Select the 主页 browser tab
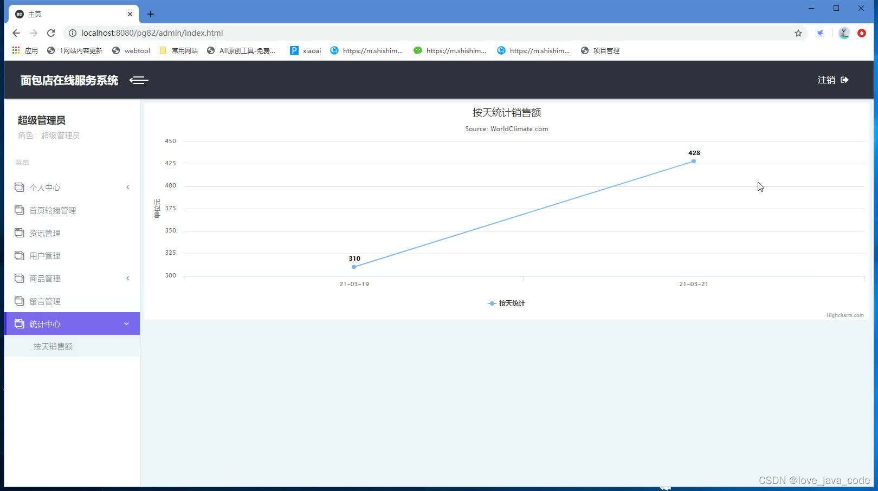The image size is (878, 491). coord(74,14)
